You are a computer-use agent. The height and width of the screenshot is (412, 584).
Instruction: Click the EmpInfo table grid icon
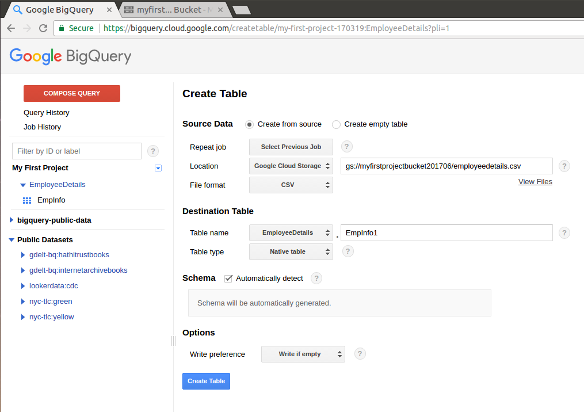tap(27, 200)
